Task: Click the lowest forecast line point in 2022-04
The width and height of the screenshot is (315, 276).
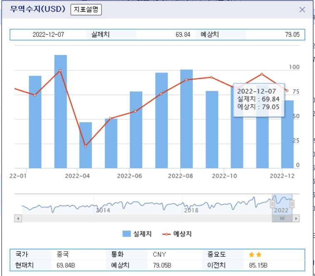Action: [x=85, y=146]
